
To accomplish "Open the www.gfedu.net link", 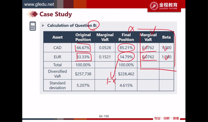I will 39,4.
